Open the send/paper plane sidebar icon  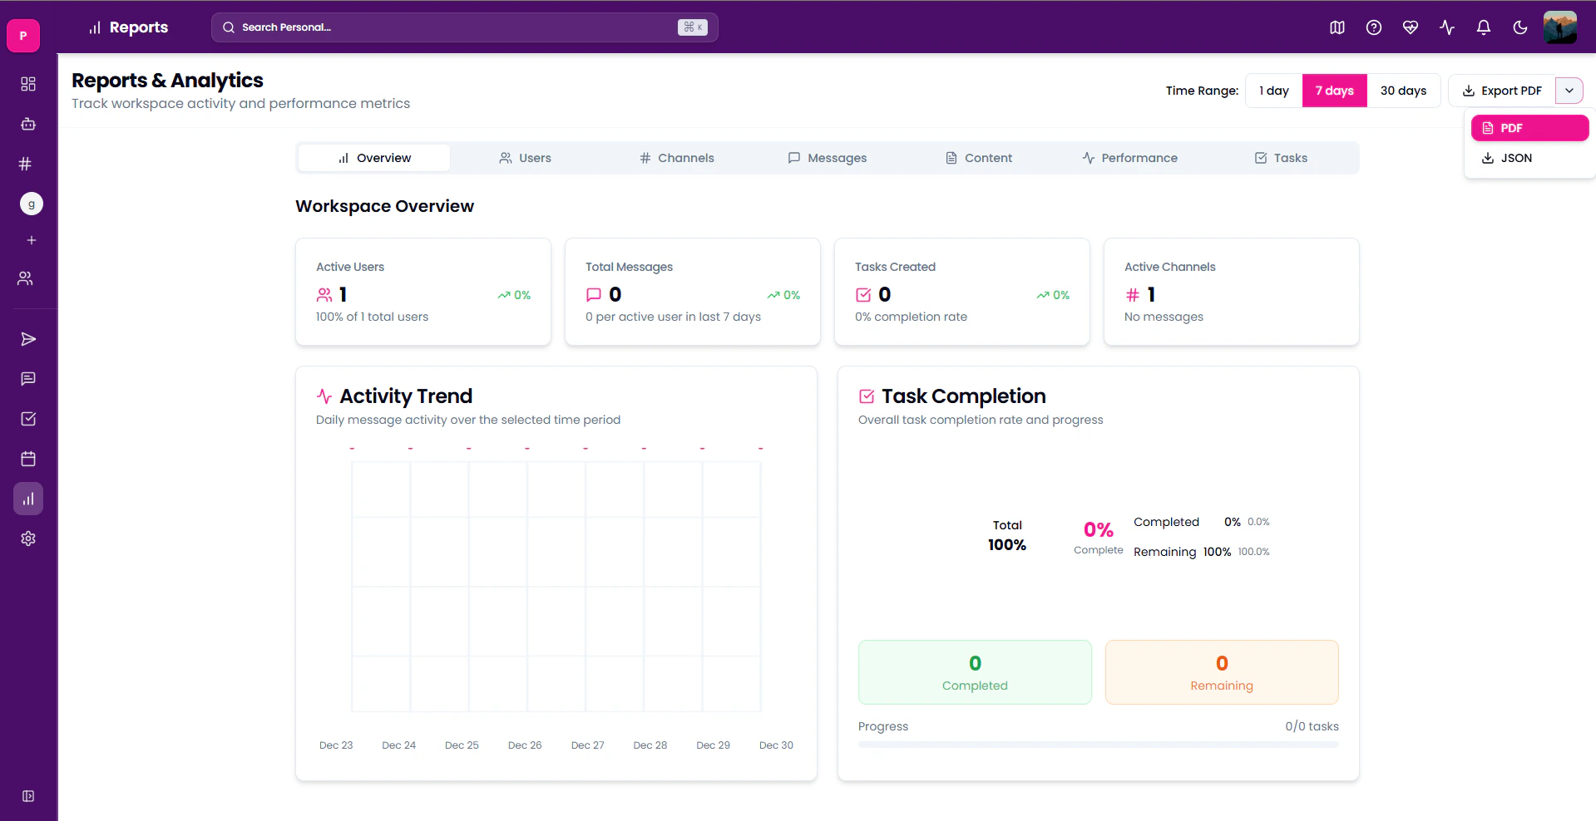tap(28, 339)
